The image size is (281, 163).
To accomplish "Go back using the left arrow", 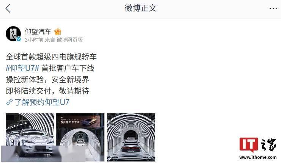I will click(x=8, y=8).
